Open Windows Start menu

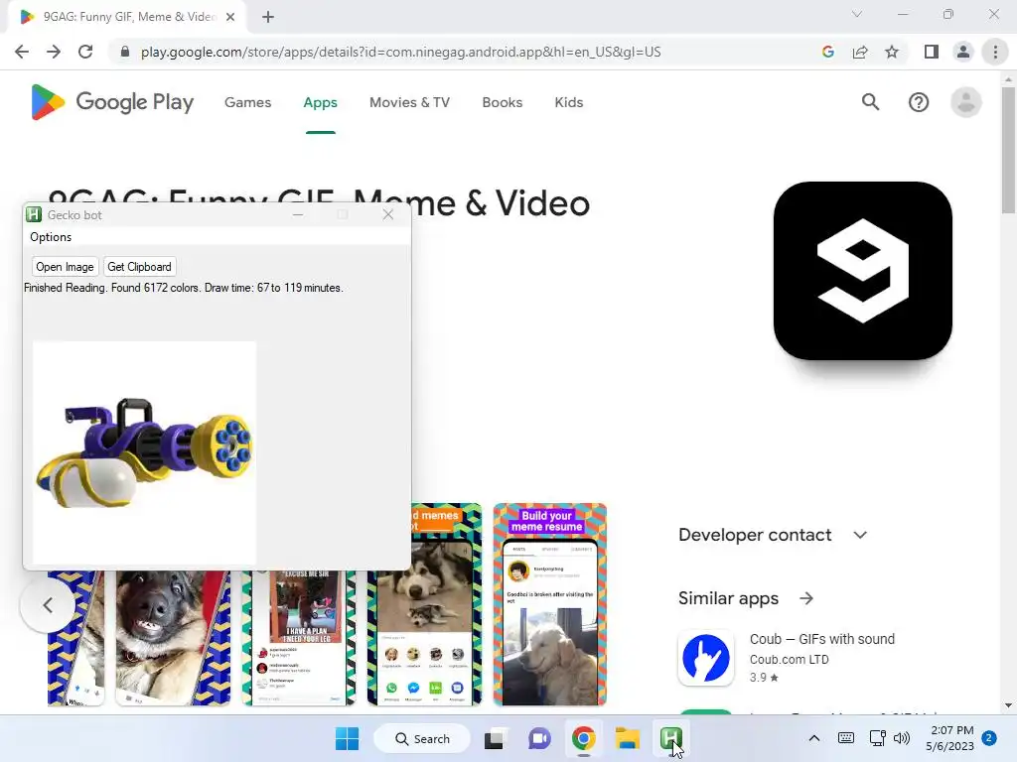[x=347, y=738]
